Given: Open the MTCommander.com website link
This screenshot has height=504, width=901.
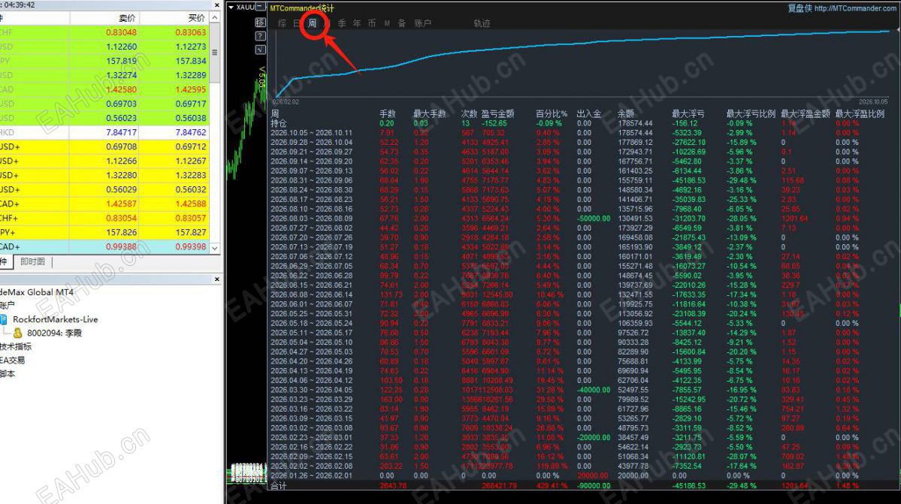Looking at the screenshot, I should point(855,8).
